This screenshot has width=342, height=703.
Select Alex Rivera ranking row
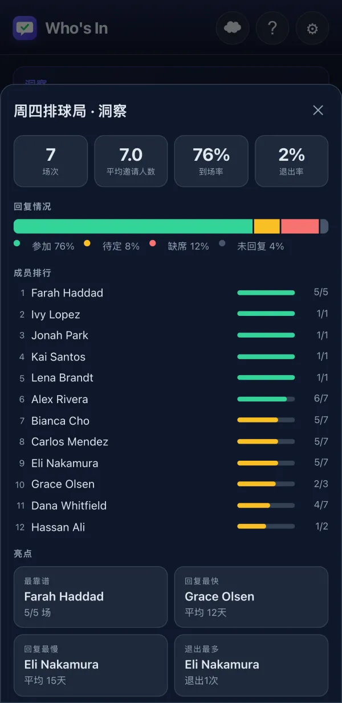(x=171, y=399)
